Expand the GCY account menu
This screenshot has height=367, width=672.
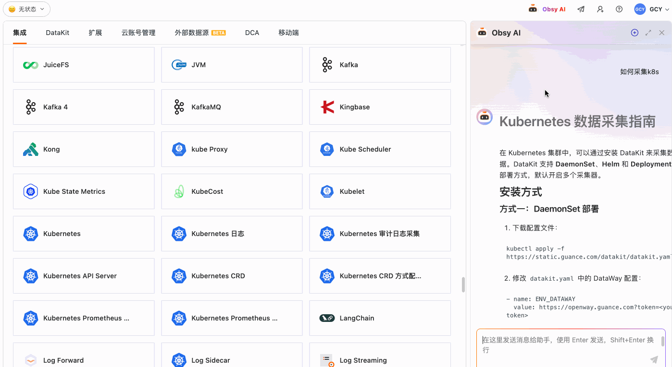click(x=667, y=9)
